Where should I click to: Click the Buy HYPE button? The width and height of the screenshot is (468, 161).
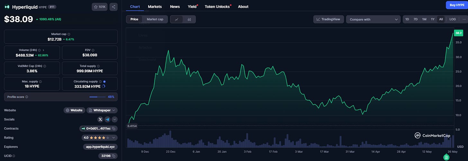457,5
